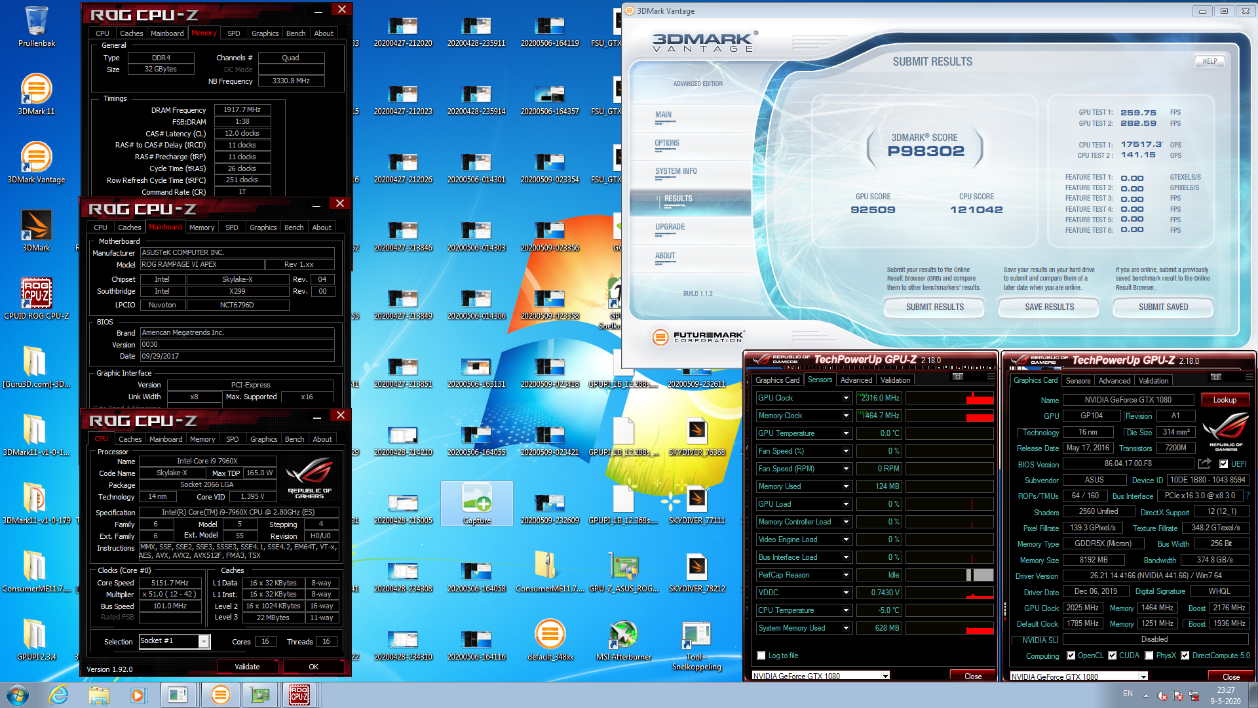Open the SPD tab in top CPU-Z Memory window
This screenshot has width=1258, height=708.
click(x=234, y=33)
